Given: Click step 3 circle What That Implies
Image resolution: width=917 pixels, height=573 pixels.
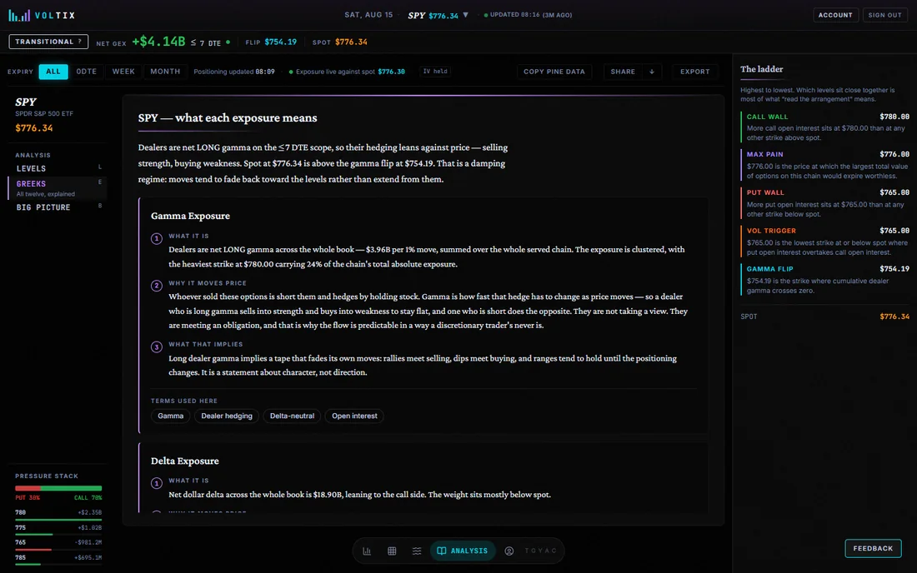Looking at the screenshot, I should [156, 347].
